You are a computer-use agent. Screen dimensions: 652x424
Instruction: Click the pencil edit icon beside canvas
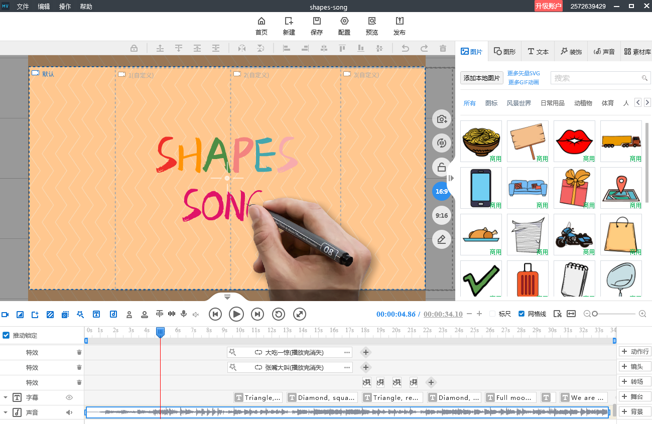click(x=442, y=239)
